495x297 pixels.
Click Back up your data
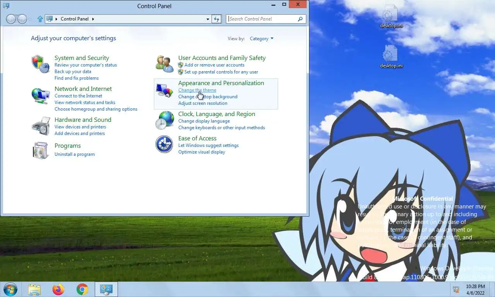coord(73,72)
